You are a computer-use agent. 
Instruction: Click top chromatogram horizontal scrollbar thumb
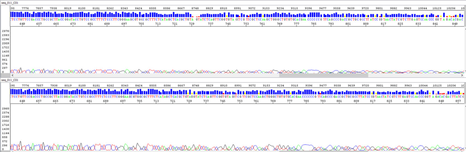point(323,75)
